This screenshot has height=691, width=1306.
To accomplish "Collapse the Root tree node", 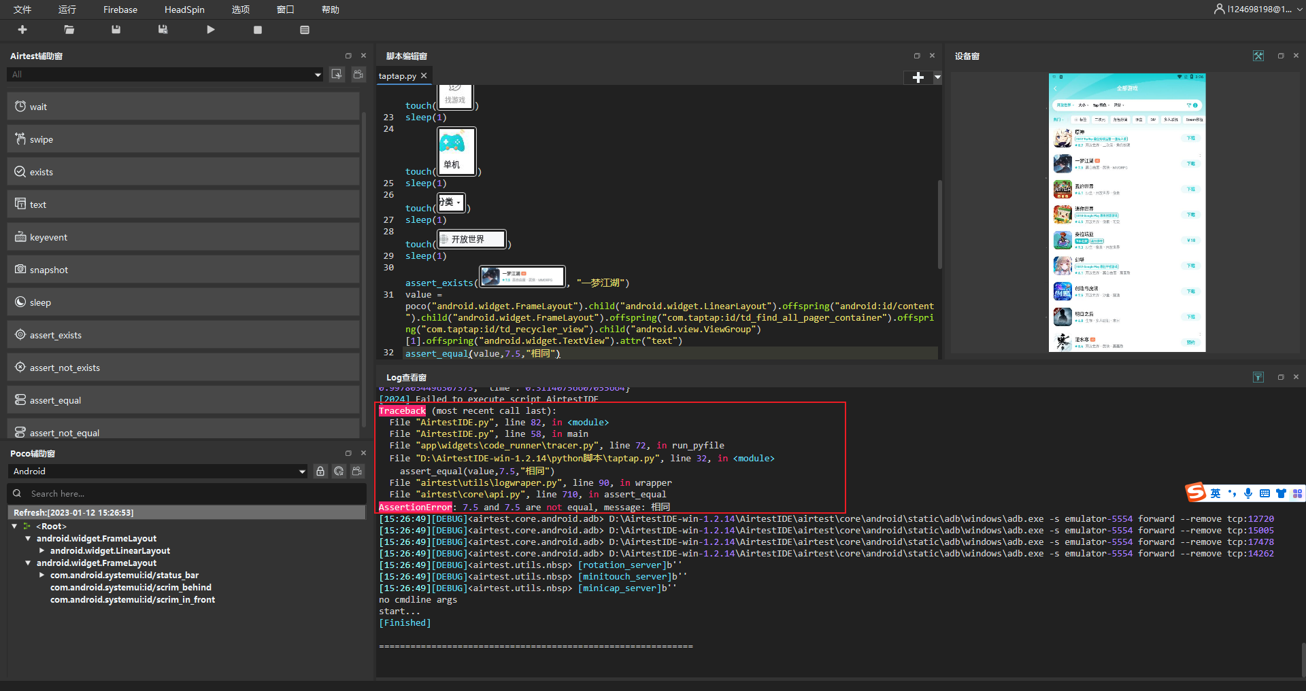I will [14, 527].
